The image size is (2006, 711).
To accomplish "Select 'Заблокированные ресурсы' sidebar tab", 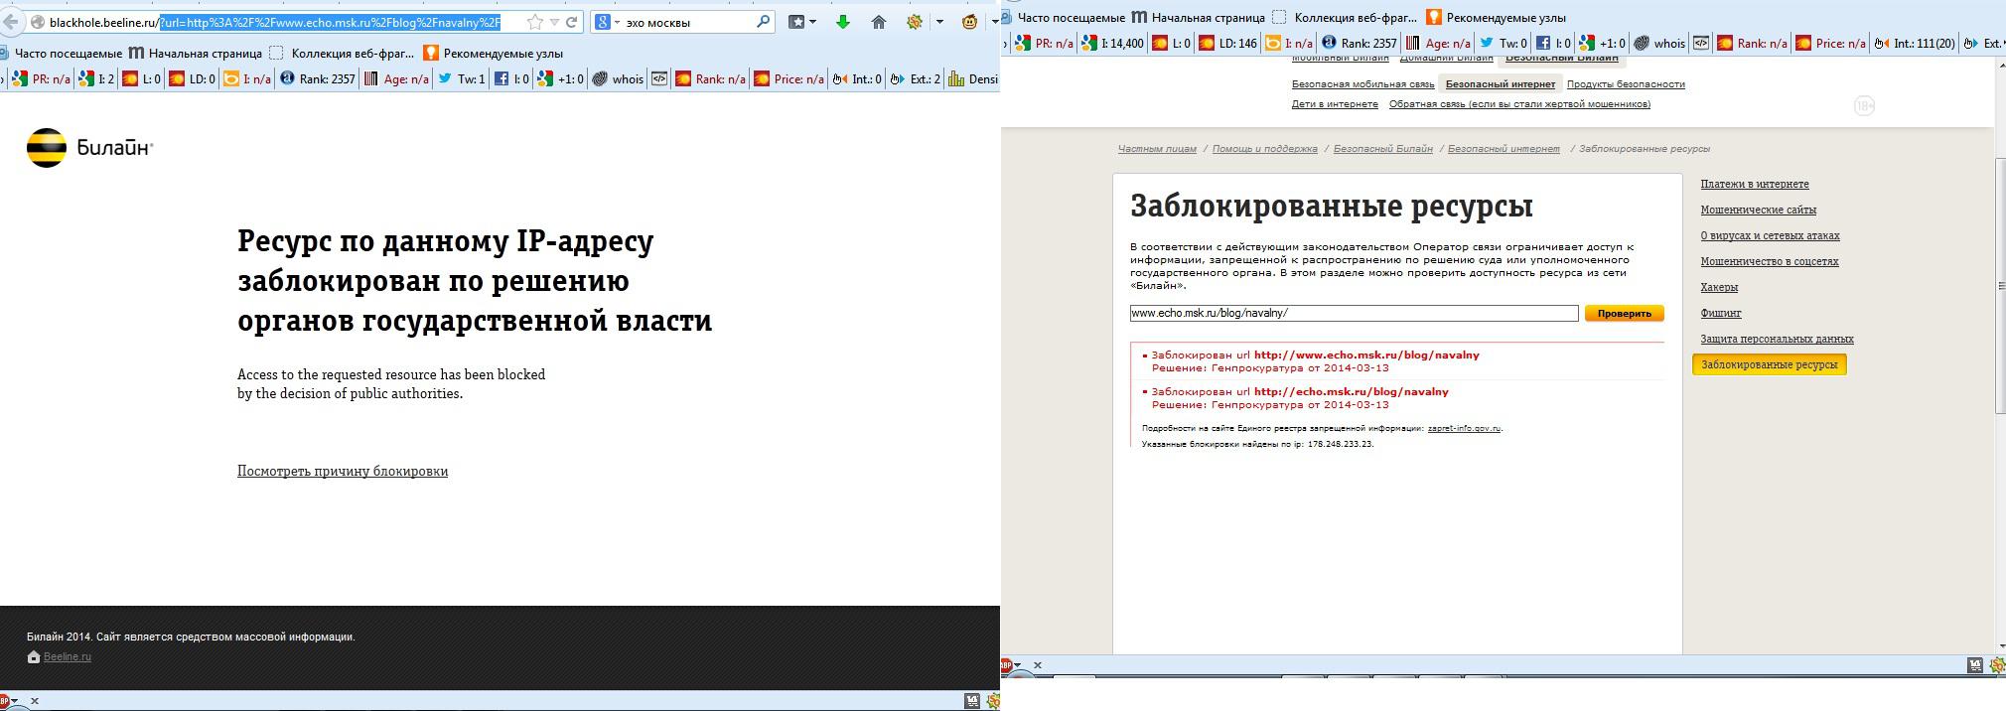I will [1770, 365].
